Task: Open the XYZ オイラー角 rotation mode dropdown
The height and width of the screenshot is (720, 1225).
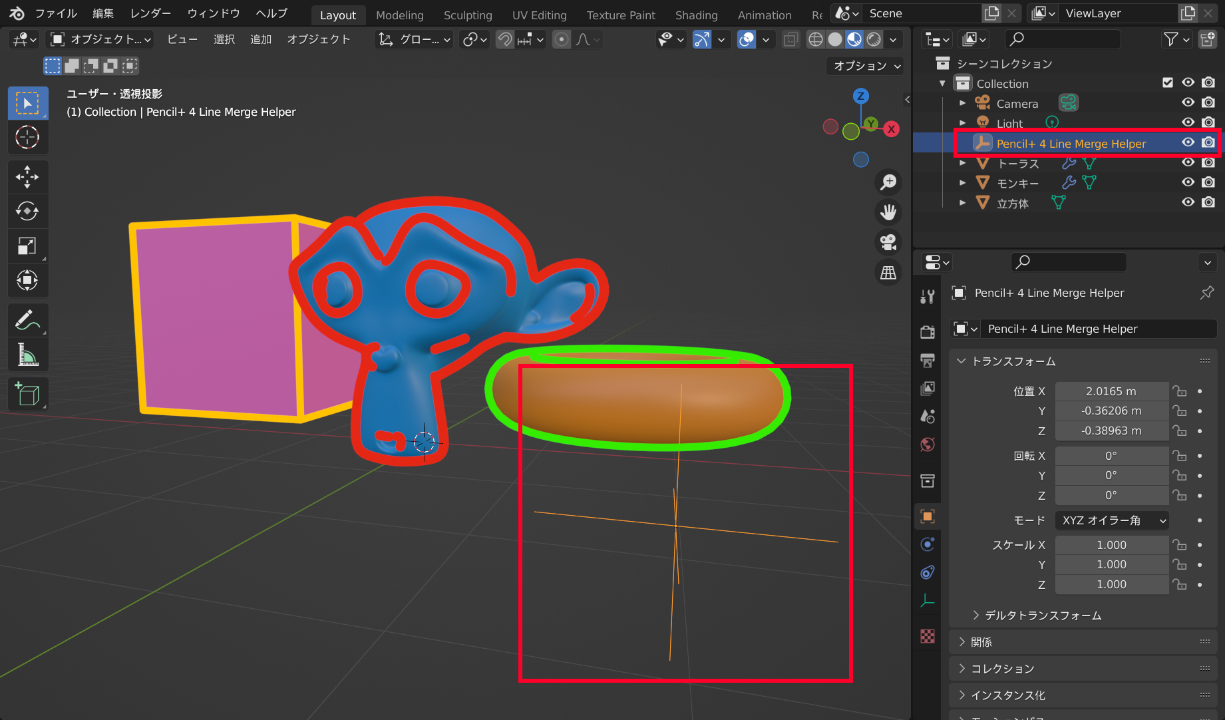Action: coord(1112,520)
